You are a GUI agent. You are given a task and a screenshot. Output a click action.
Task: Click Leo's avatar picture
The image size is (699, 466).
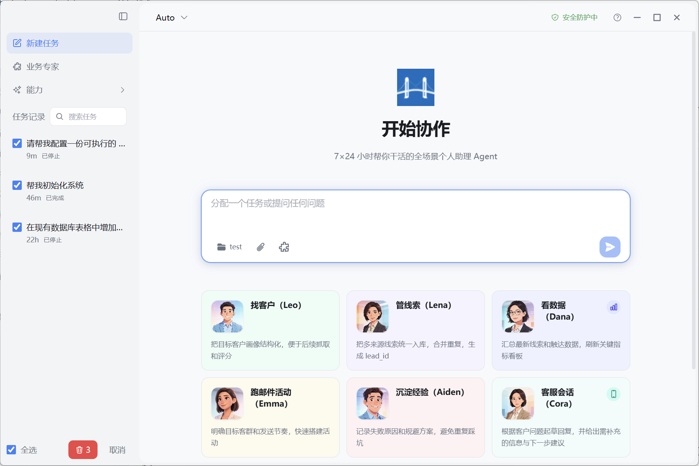pyautogui.click(x=227, y=316)
